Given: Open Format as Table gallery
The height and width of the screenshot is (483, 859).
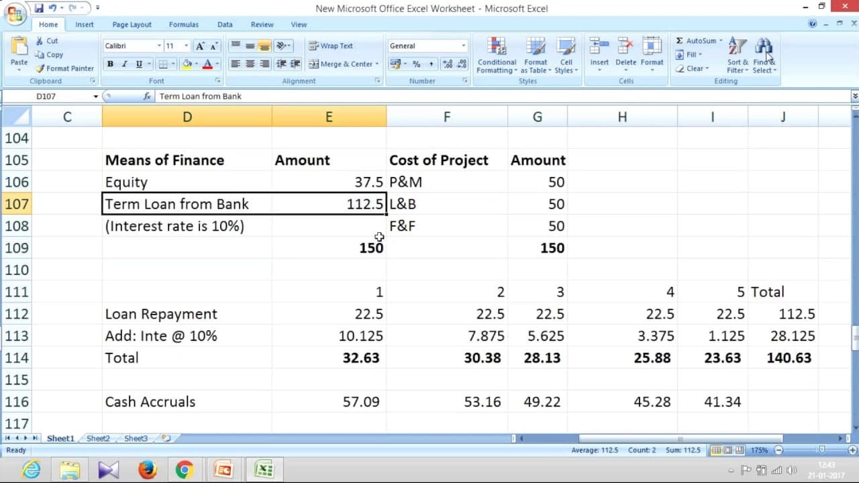Looking at the screenshot, I should click(536, 56).
